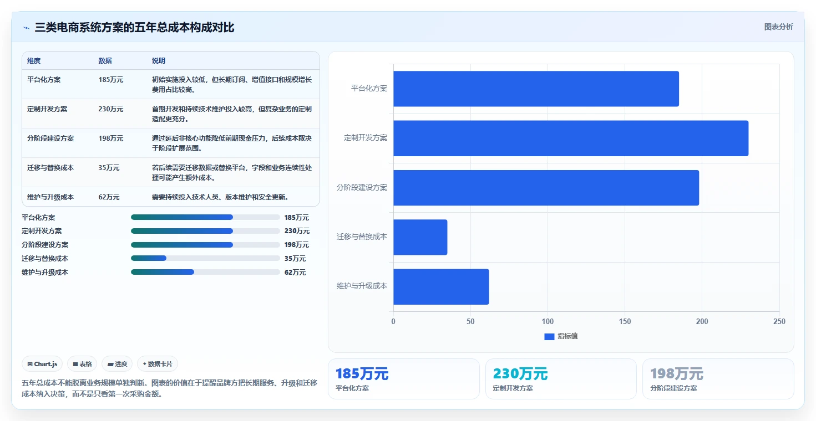Viewport: 816px width, 421px height.
Task: Select table cell 平台化方案
Action: (44, 79)
